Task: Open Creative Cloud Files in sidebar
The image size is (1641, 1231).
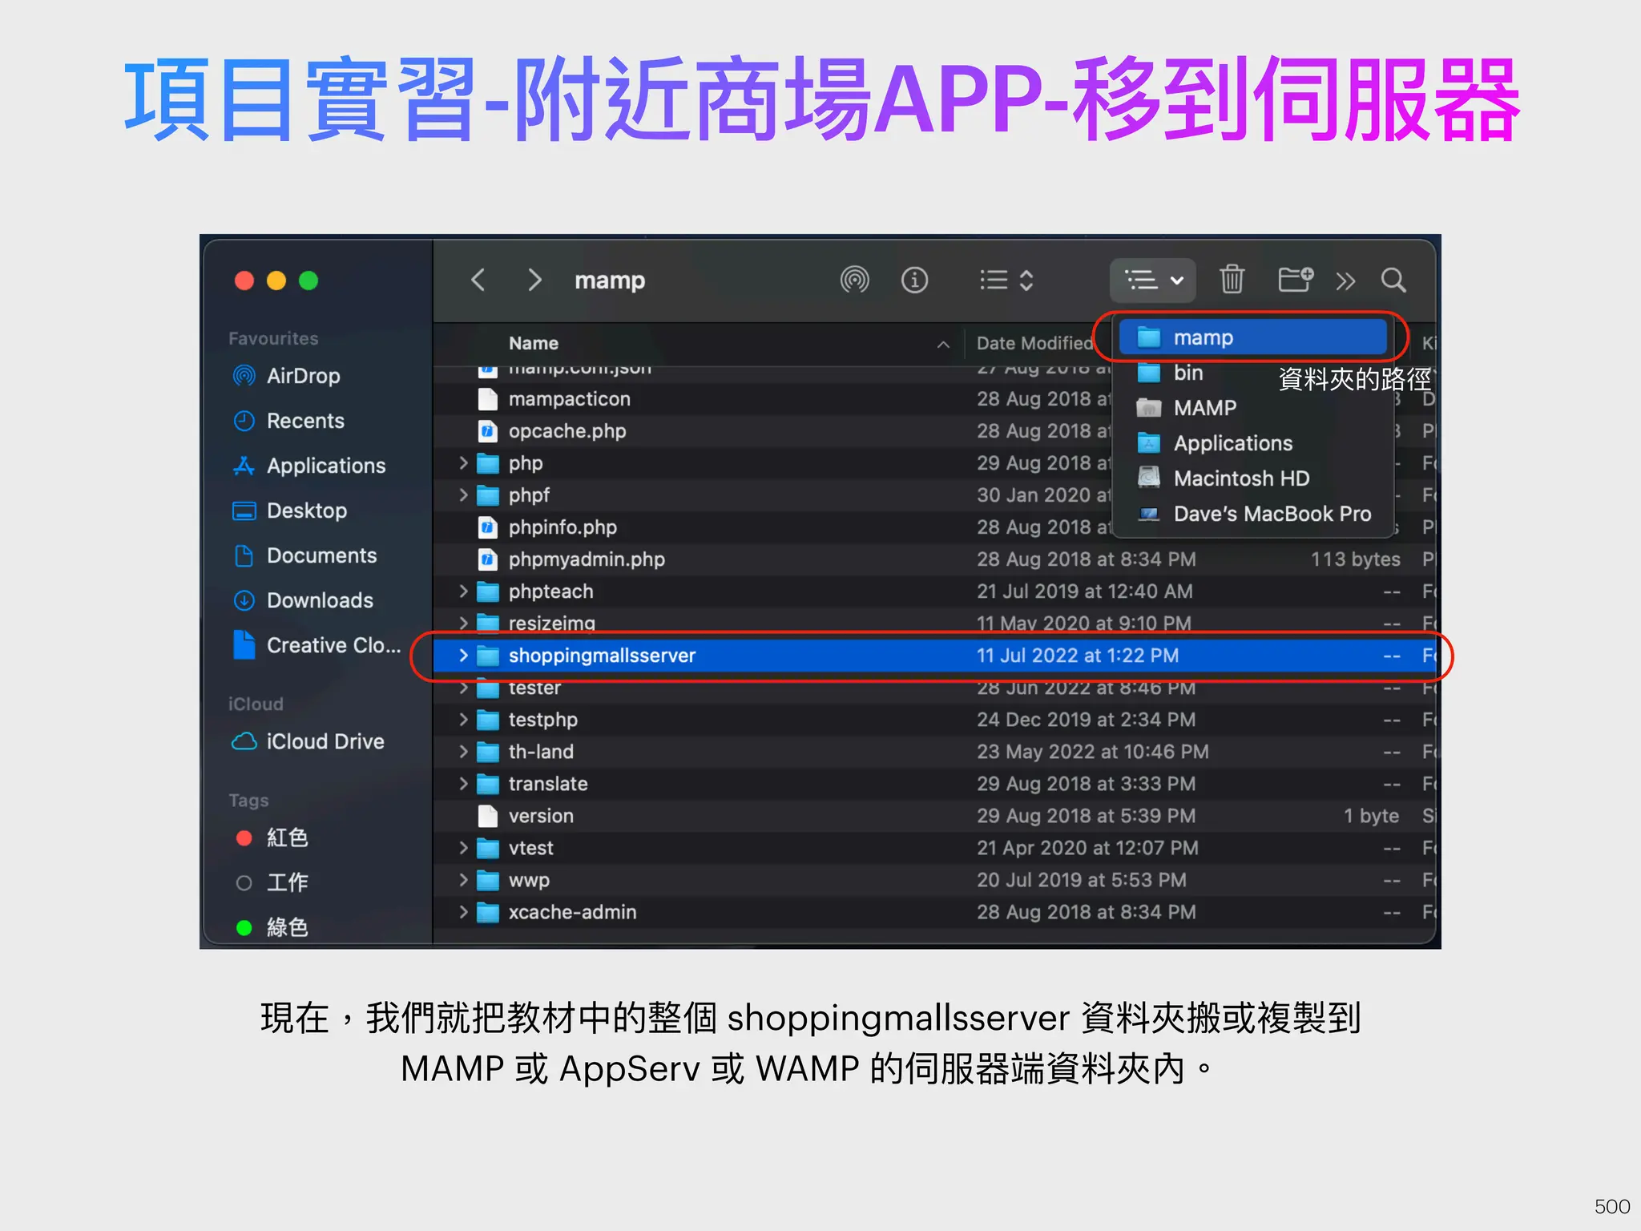Action: tap(316, 644)
